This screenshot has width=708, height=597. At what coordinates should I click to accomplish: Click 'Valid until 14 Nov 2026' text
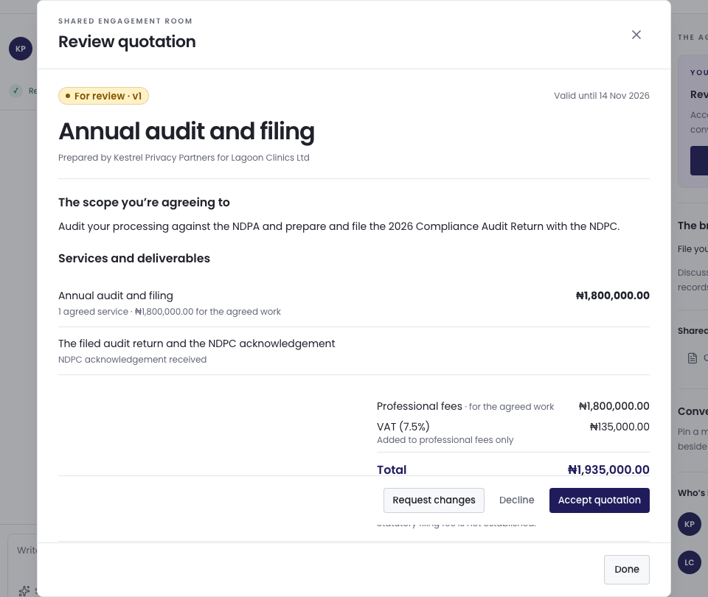pos(602,96)
